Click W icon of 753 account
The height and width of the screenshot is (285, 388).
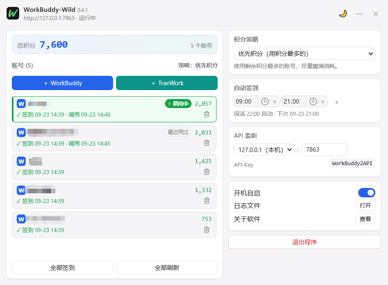pyautogui.click(x=21, y=219)
